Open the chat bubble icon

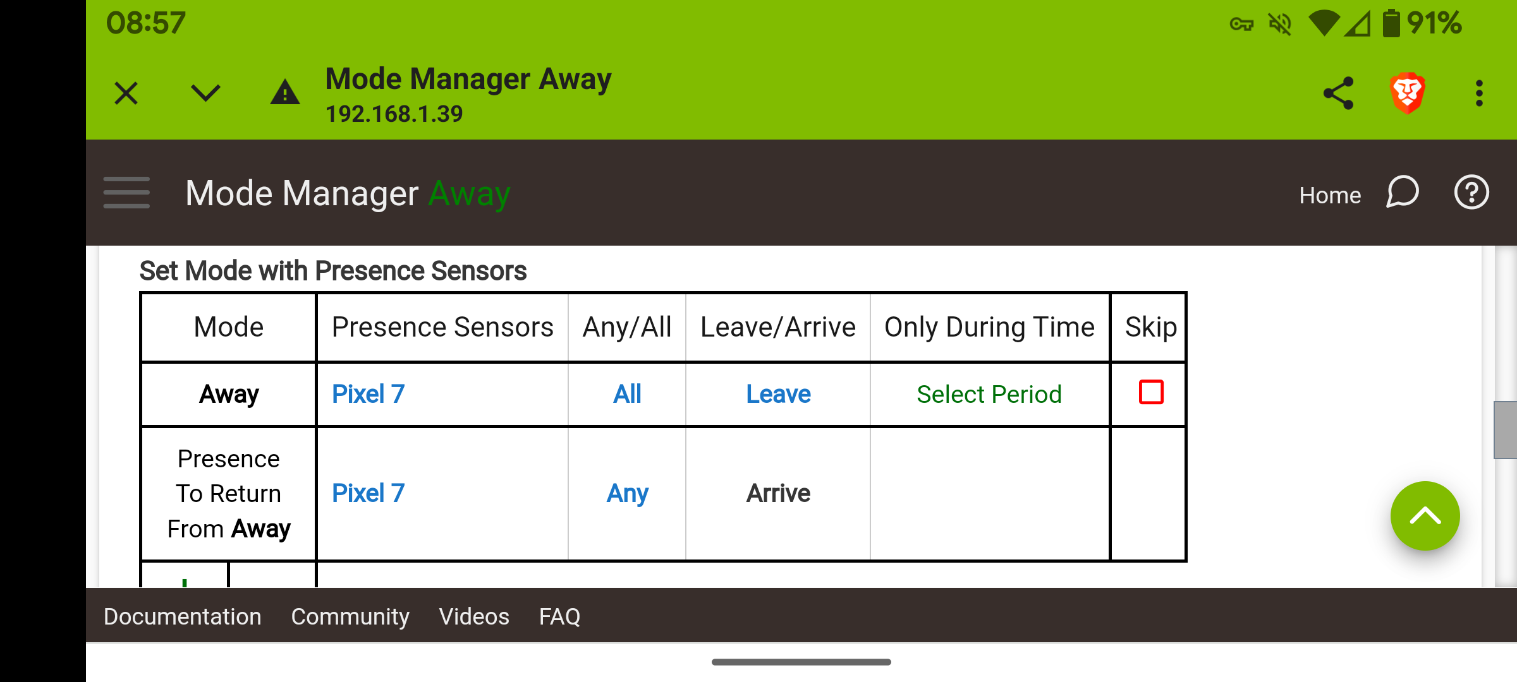point(1403,193)
